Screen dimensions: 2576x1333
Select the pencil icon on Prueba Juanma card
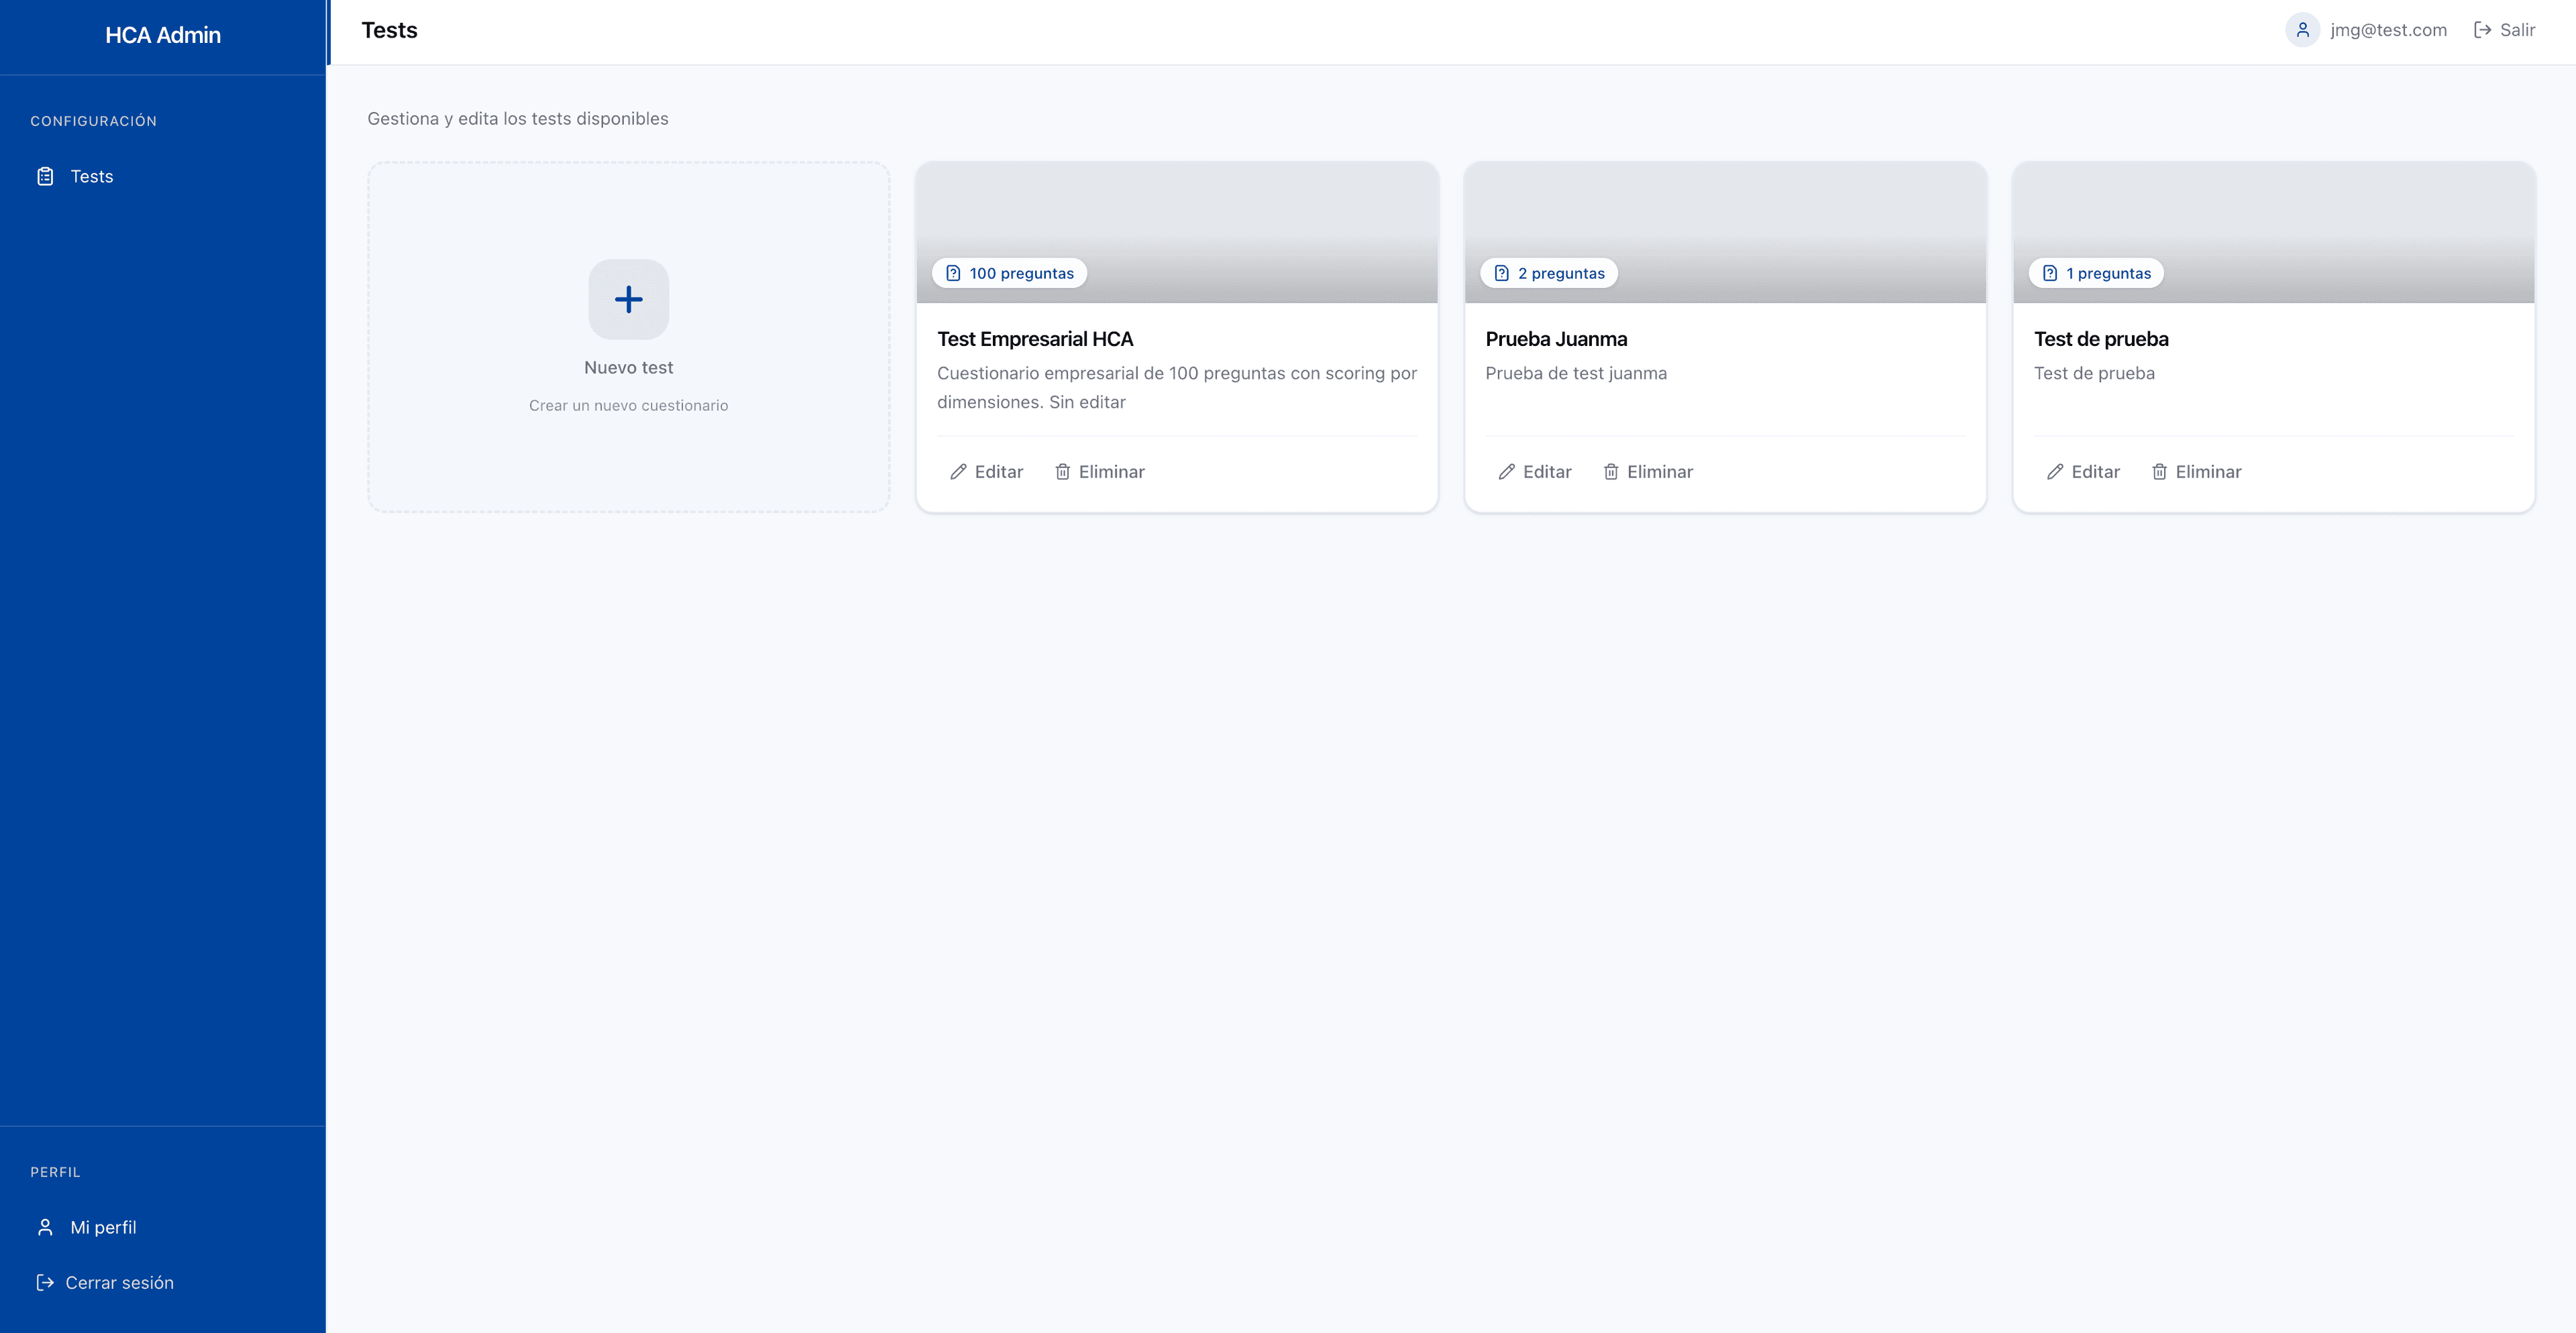click(x=1507, y=471)
